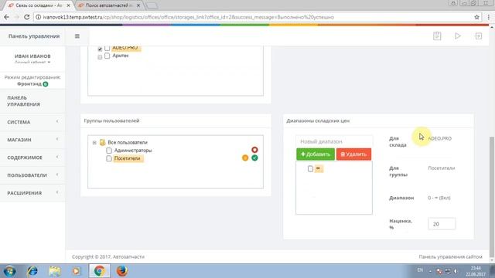Tick the Посетители checkbox
The height and width of the screenshot is (278, 495).
[109, 158]
